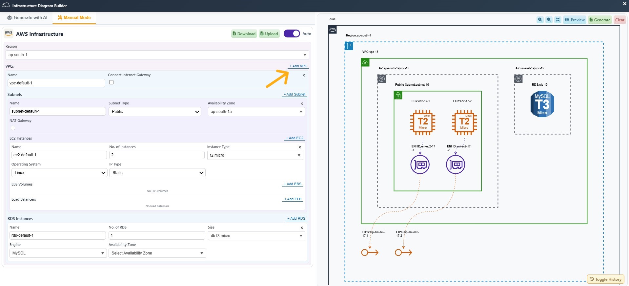Image resolution: width=629 pixels, height=286 pixels.
Task: Click the Download button
Action: click(x=244, y=33)
